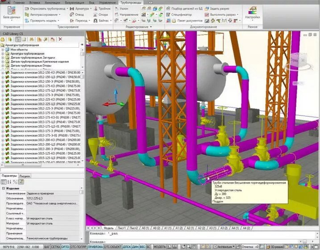Click the Настройки settings icon
Screen dimensions: 320x250
click(x=253, y=12)
